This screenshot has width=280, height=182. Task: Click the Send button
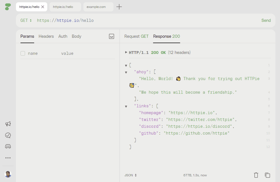(x=266, y=20)
